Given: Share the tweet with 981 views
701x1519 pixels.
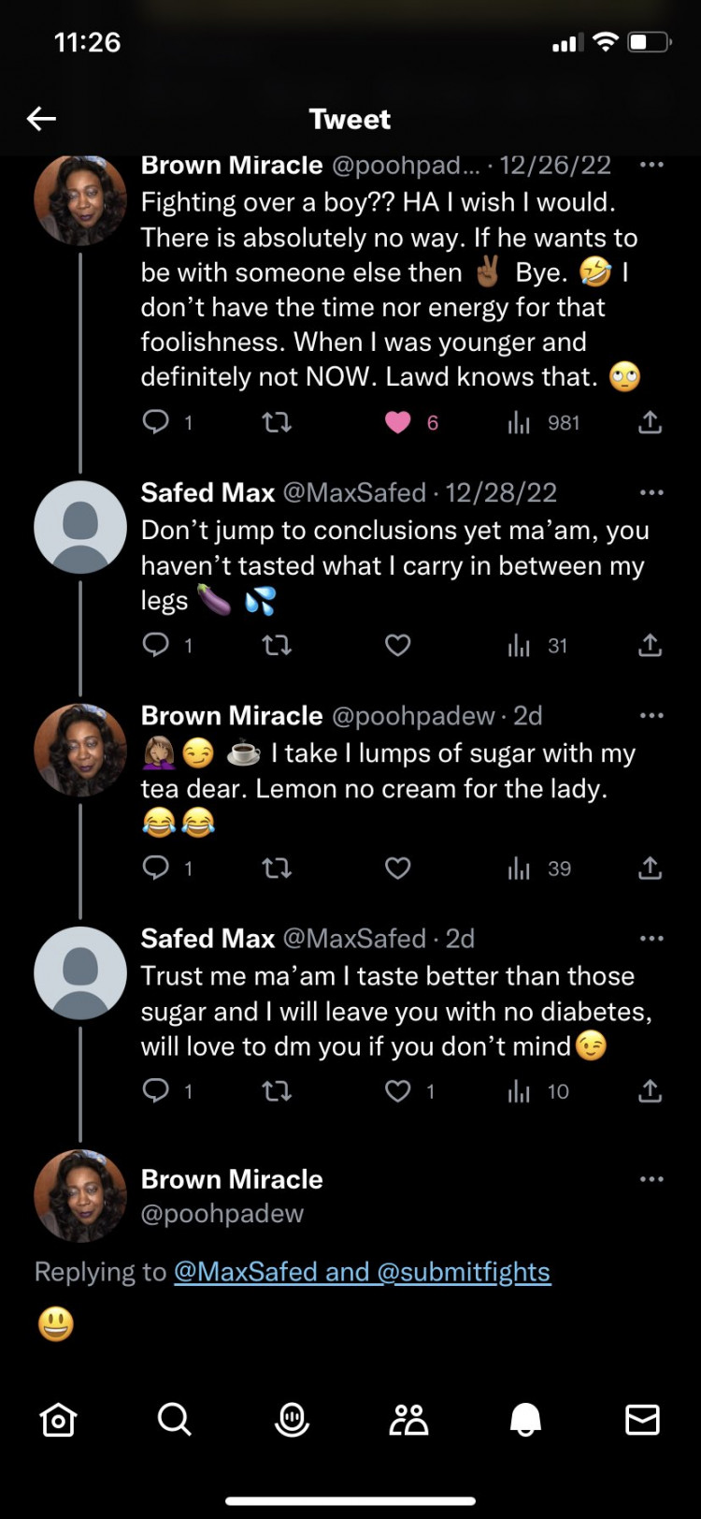Looking at the screenshot, I should coord(651,423).
